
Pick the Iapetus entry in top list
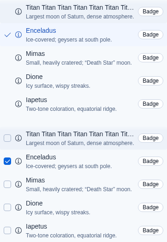point(83,104)
